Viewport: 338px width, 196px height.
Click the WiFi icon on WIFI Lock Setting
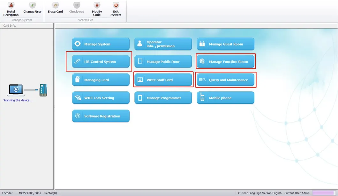78,98
